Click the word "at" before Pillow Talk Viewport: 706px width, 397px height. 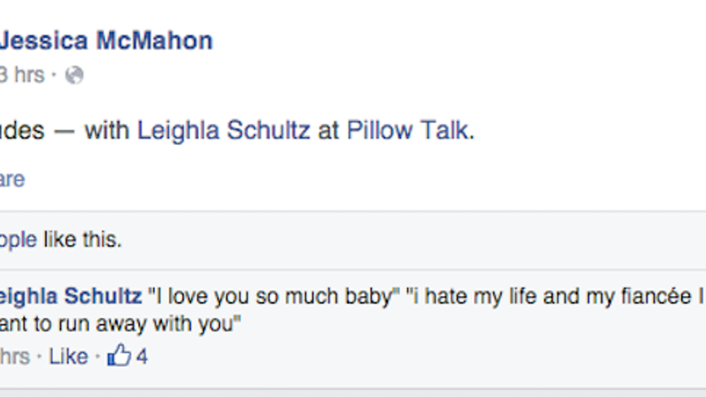point(328,131)
